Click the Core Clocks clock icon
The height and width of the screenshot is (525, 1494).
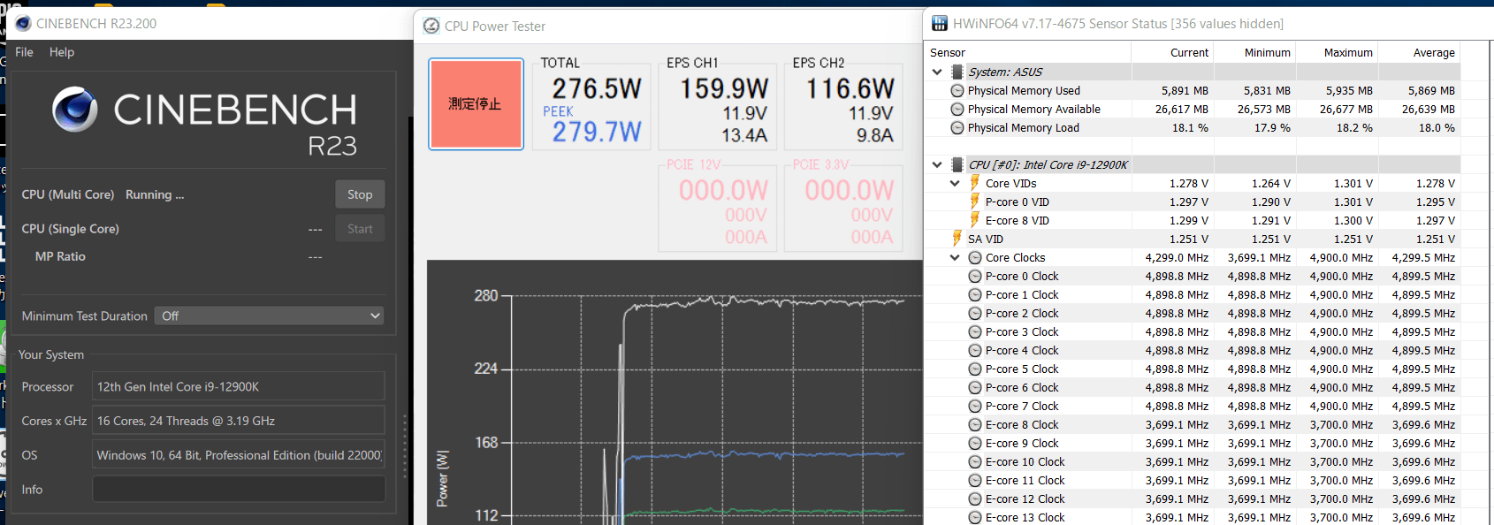tap(975, 257)
